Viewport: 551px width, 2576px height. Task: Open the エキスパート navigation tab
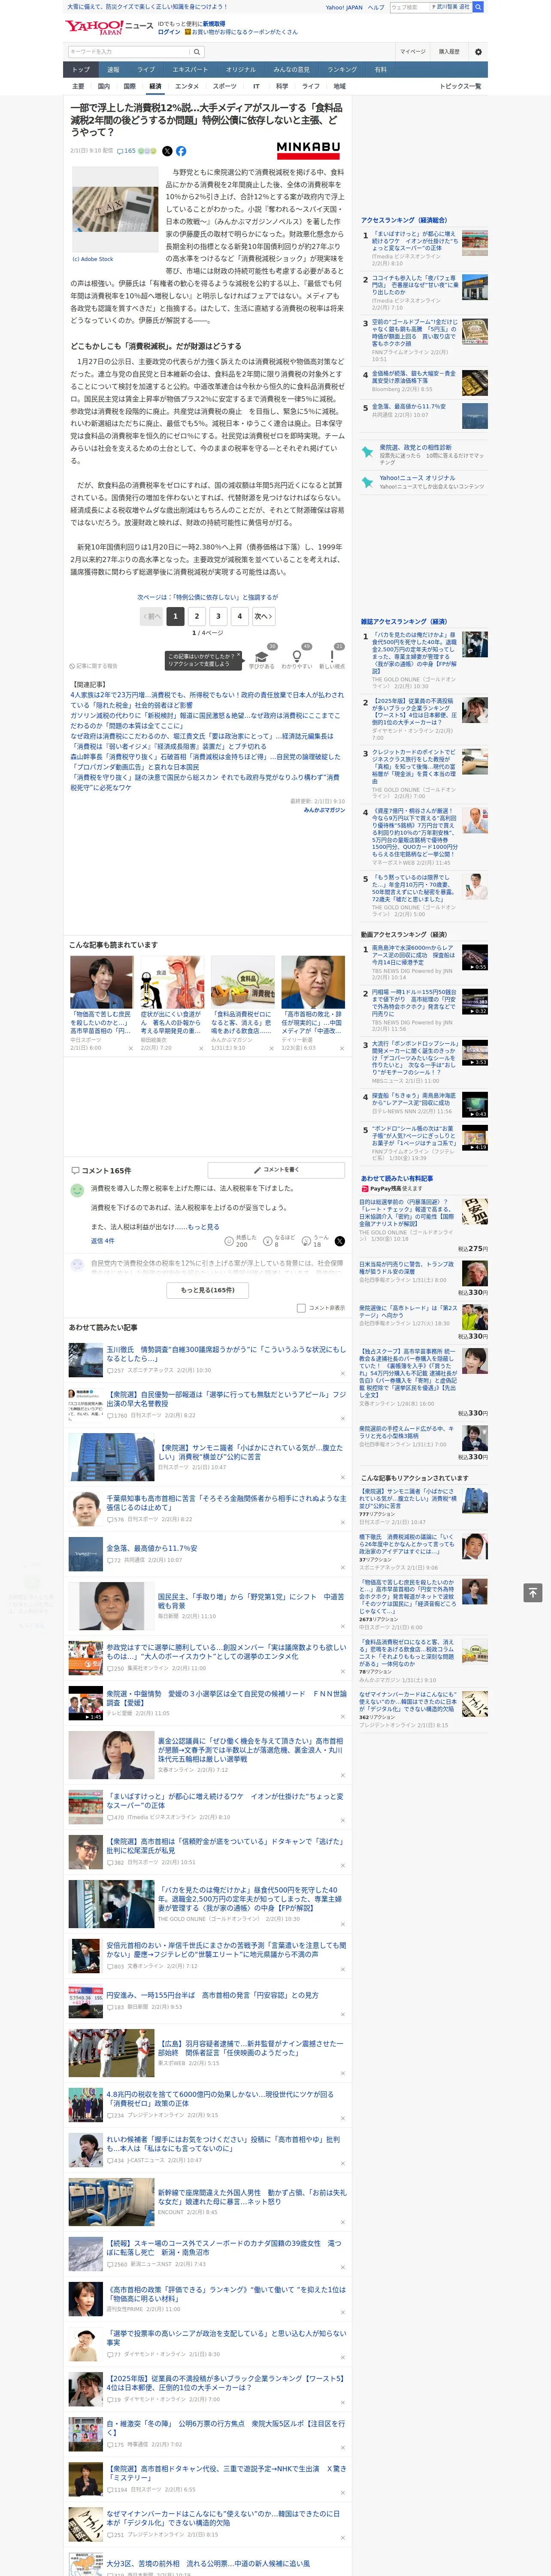point(190,70)
